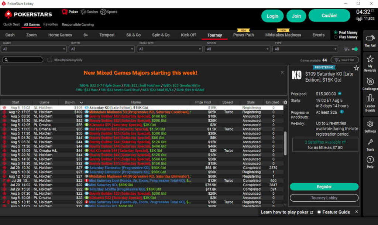The height and width of the screenshot is (225, 378).
Task: Enable Show Upcoming Only checkbox
Action: pyautogui.click(x=50, y=60)
